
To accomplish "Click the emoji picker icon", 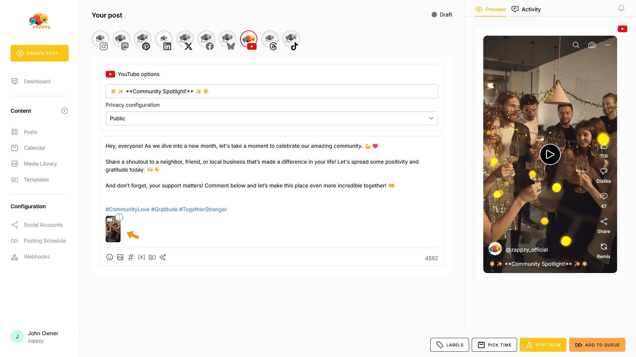I will (110, 257).
